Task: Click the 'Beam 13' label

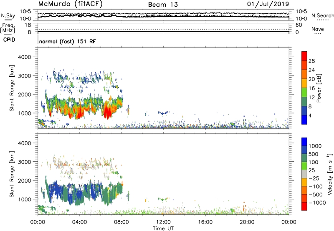Action: click(163, 5)
